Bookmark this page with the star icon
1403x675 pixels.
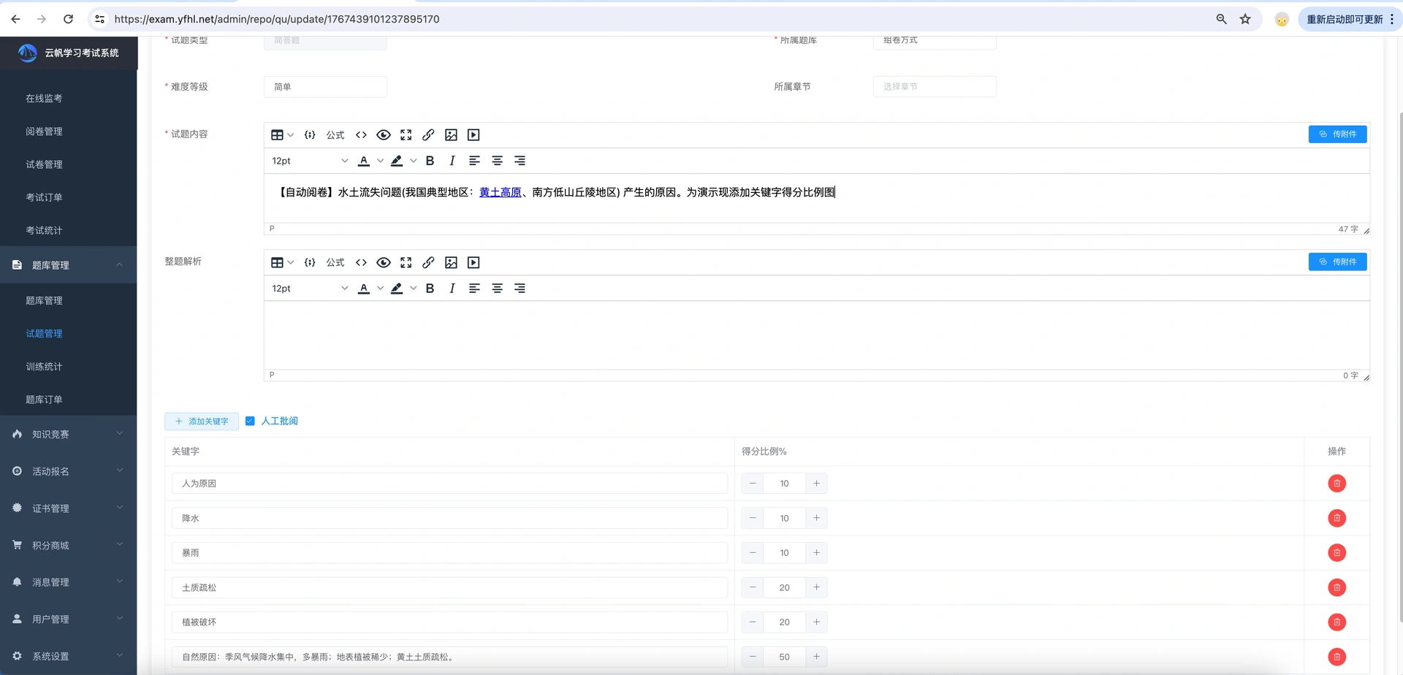[1245, 19]
